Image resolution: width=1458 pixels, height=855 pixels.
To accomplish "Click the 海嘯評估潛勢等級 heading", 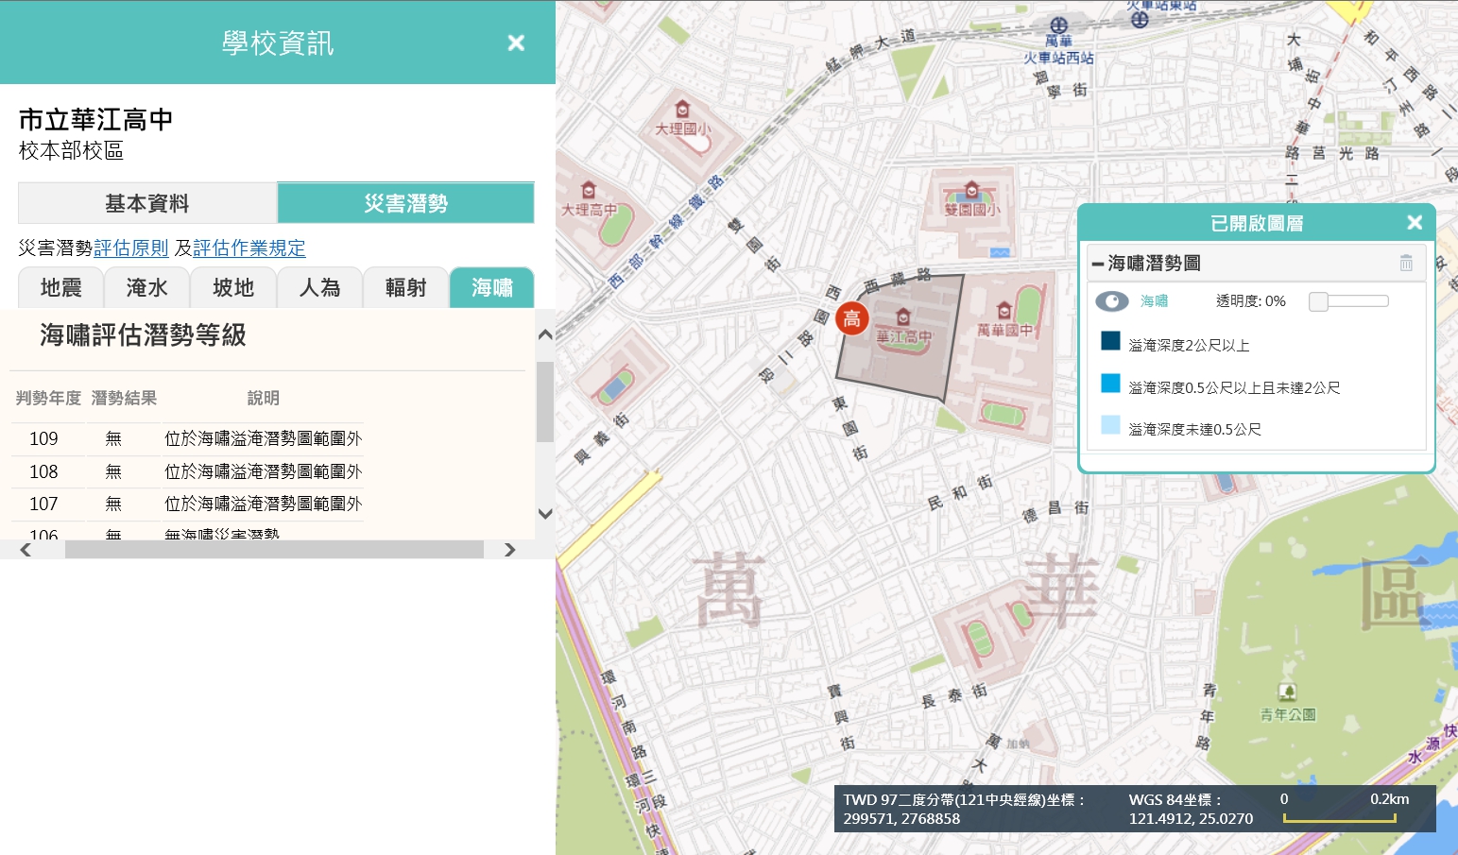I will [144, 335].
